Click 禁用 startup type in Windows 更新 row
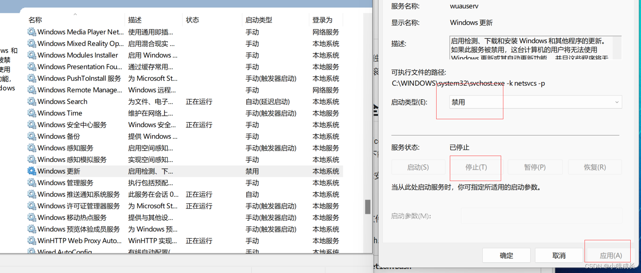 point(252,171)
